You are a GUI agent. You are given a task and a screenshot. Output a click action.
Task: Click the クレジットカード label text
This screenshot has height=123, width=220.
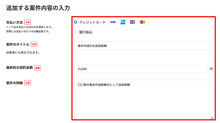pos(92,22)
